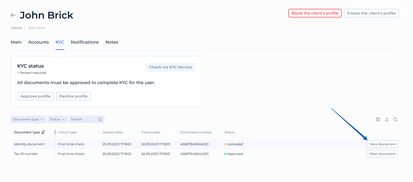Expand the Document type filter dropdown

28,119
